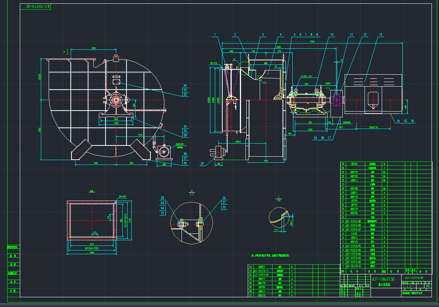The image size is (439, 307).
Task: Click the JLY-11No17.5D title block text
Action: pos(383,279)
